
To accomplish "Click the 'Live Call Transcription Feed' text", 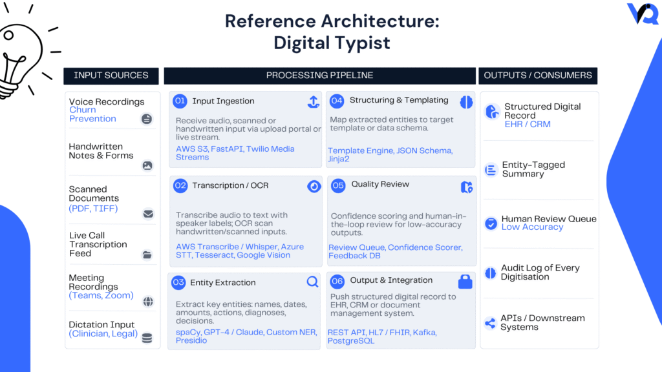I will [x=98, y=245].
